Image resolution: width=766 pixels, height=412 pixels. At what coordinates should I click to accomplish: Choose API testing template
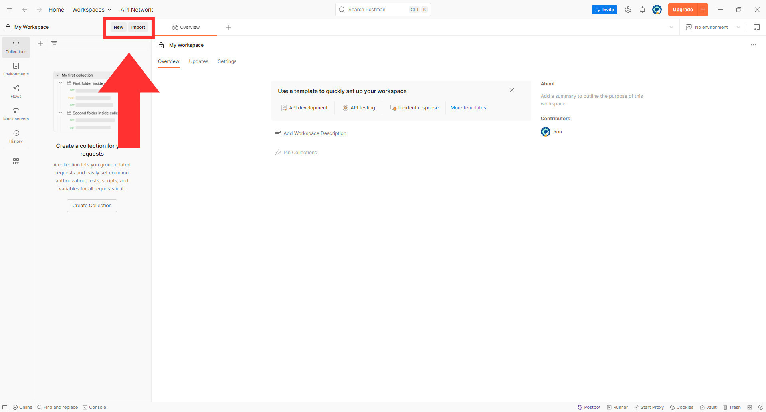pyautogui.click(x=359, y=108)
